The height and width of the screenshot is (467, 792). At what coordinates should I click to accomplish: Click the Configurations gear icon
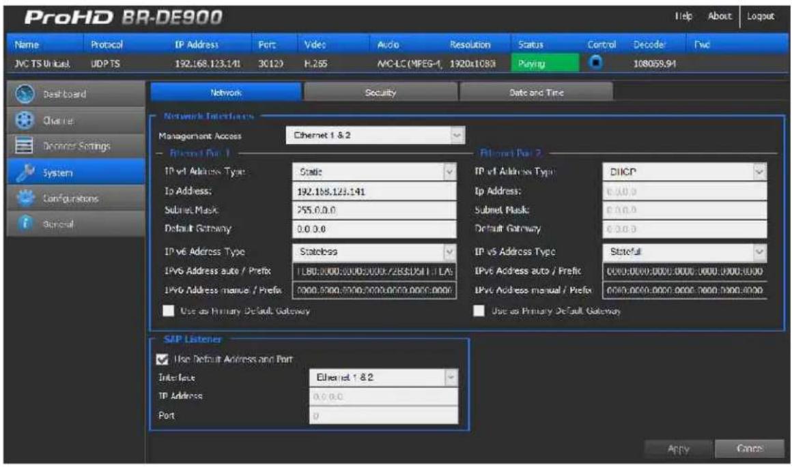click(x=25, y=198)
